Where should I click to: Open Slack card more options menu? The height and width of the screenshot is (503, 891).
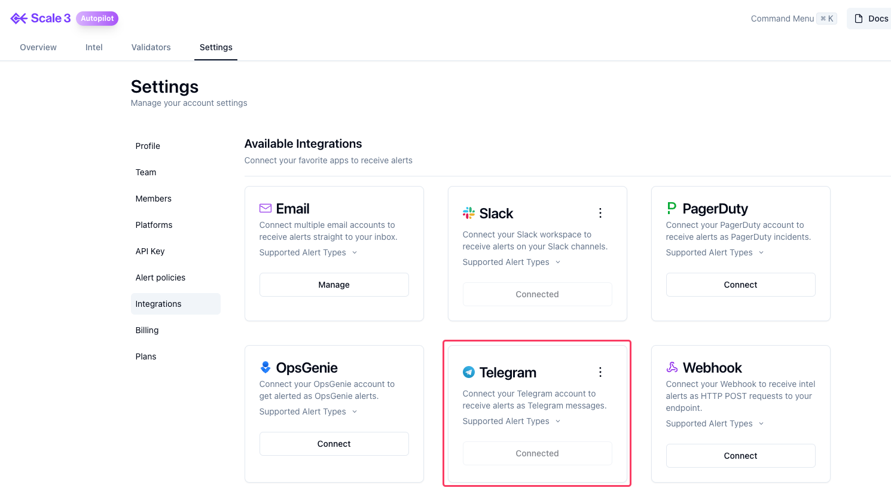600,213
